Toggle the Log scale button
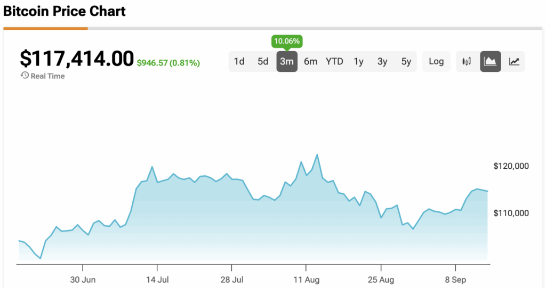The image size is (546, 288). point(436,61)
